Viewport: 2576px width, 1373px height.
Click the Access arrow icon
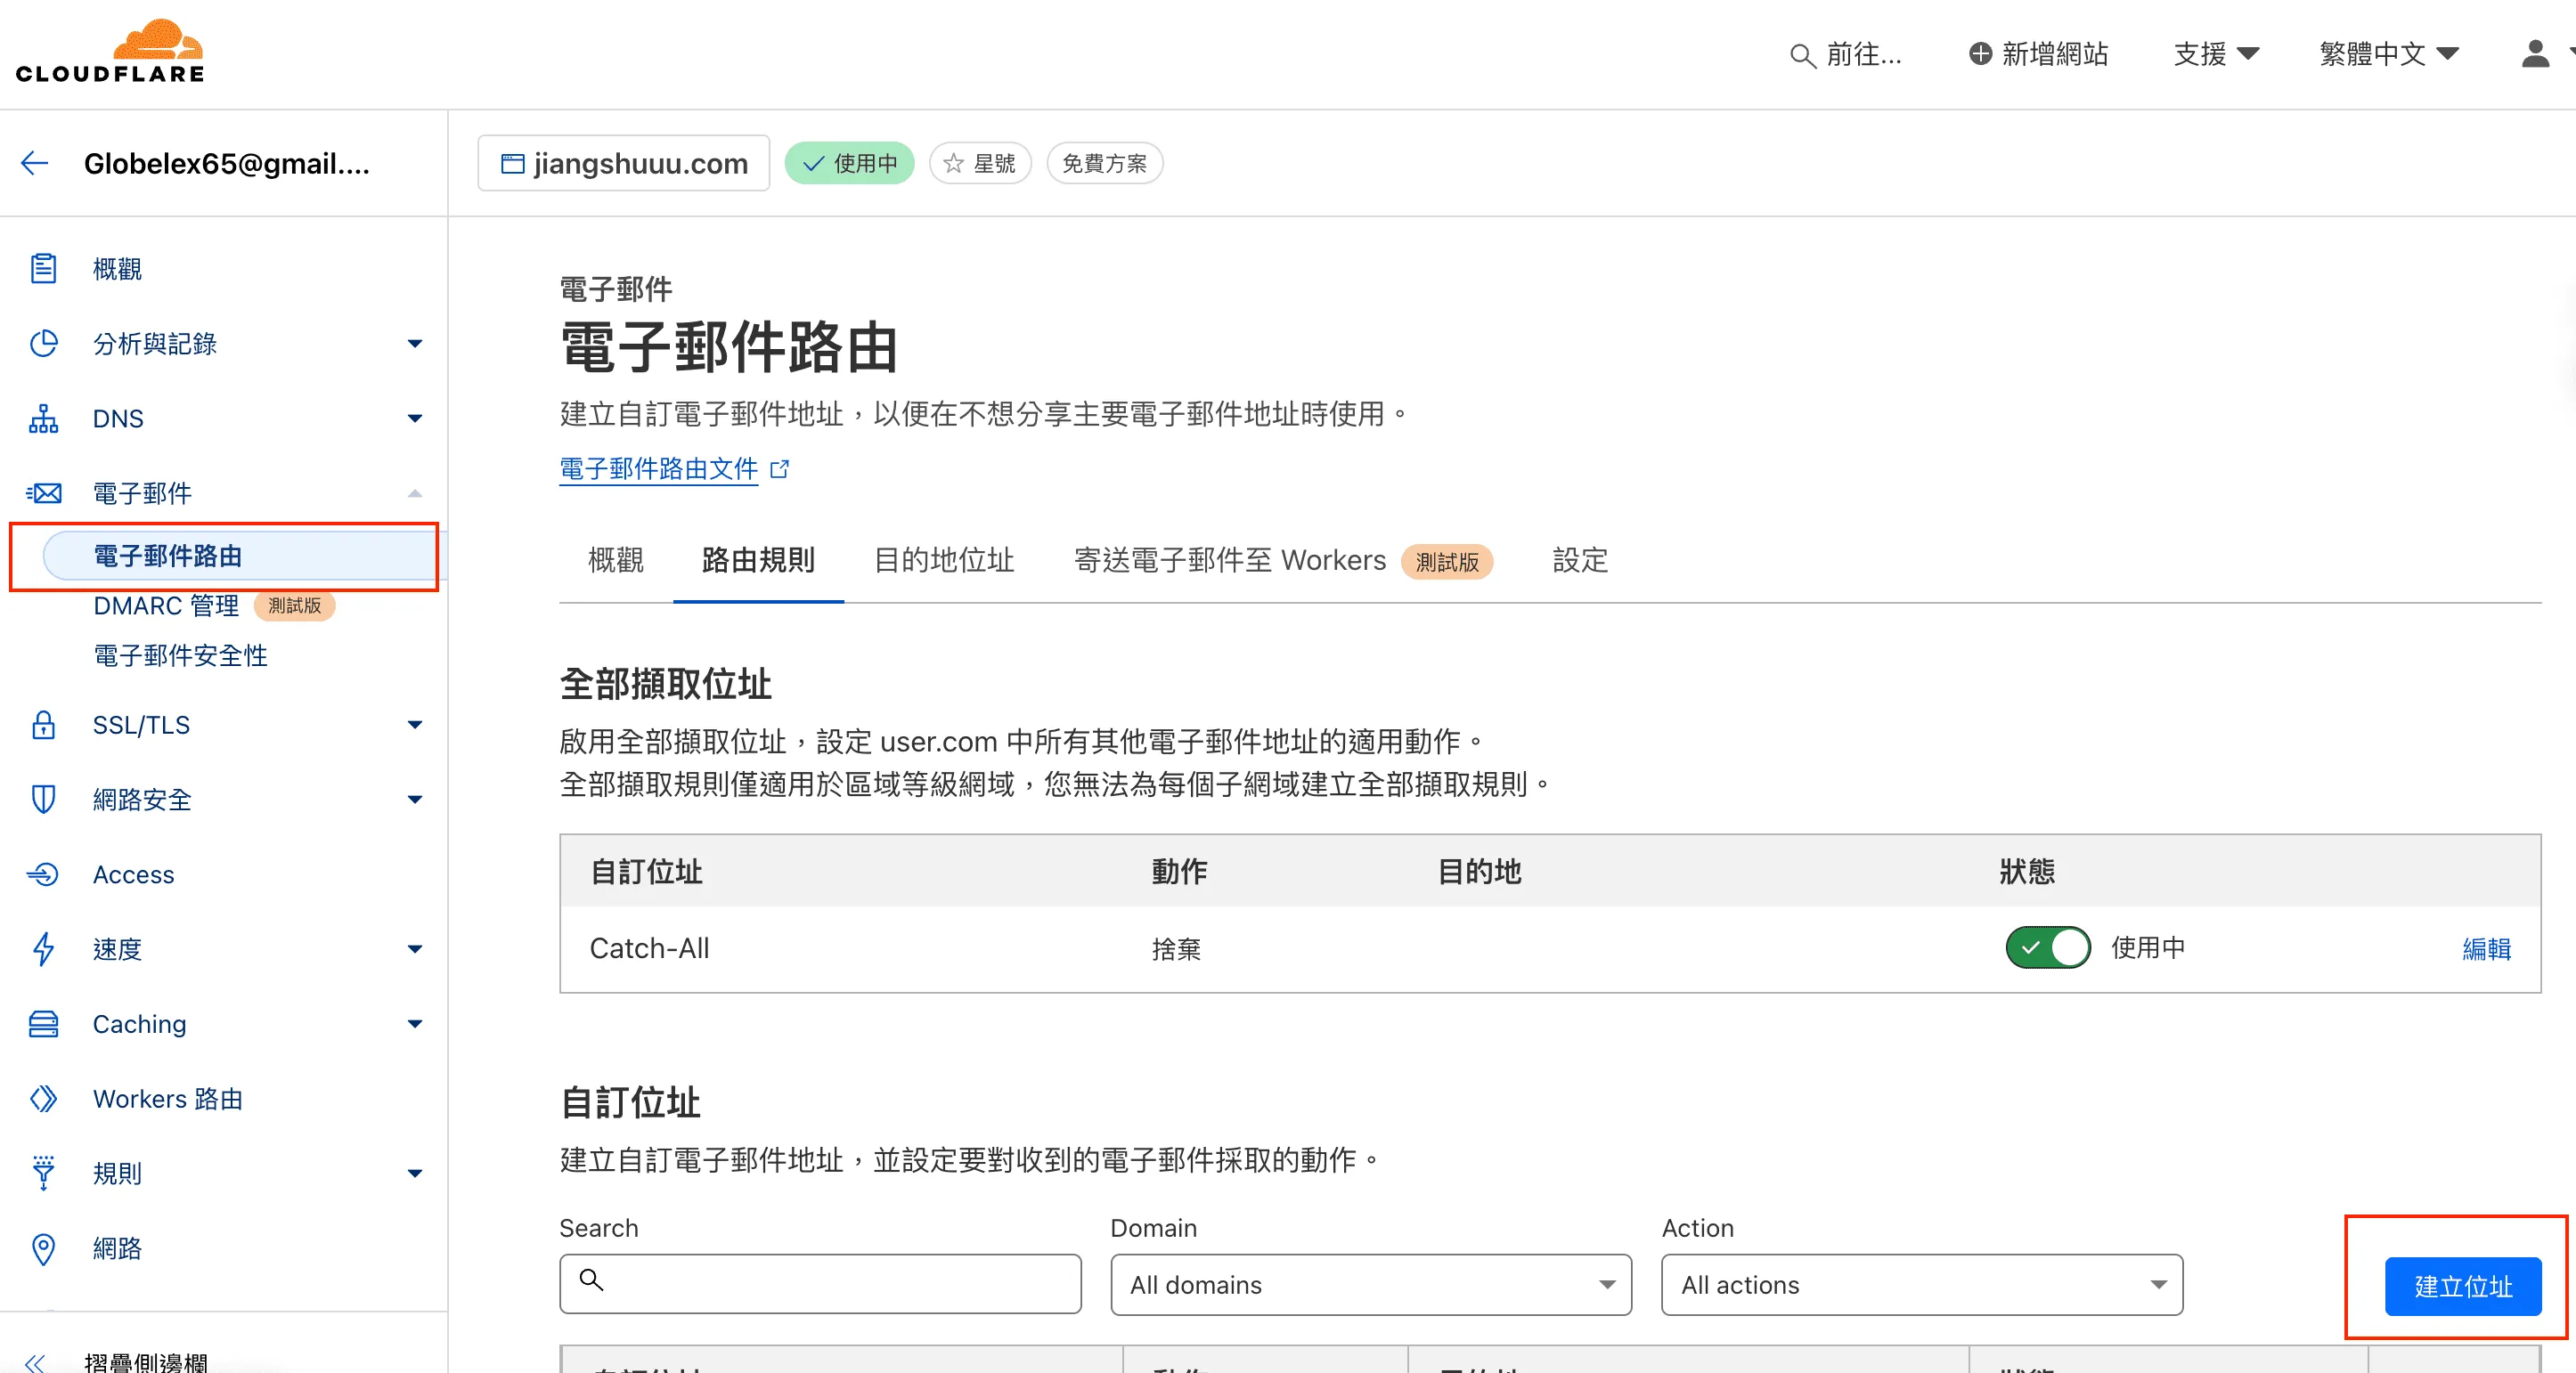pos(43,874)
